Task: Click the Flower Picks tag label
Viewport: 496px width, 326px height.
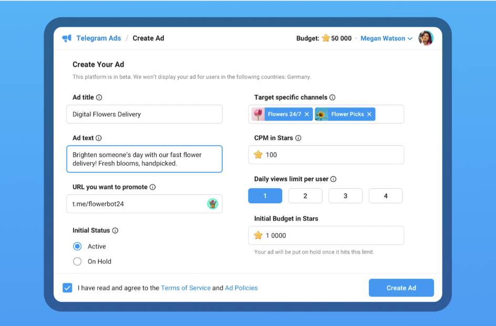Action: pyautogui.click(x=347, y=114)
